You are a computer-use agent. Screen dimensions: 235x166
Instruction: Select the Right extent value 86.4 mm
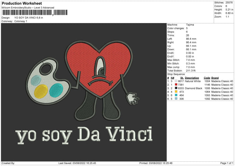pyautogui.click(x=191, y=42)
